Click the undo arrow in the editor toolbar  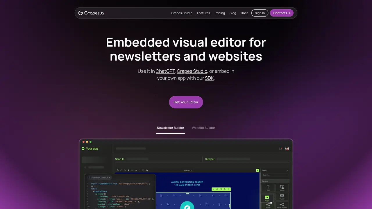coord(125,170)
